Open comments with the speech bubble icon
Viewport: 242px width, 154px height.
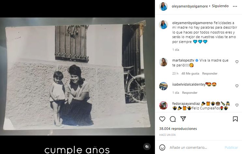pyautogui.click(x=173, y=119)
